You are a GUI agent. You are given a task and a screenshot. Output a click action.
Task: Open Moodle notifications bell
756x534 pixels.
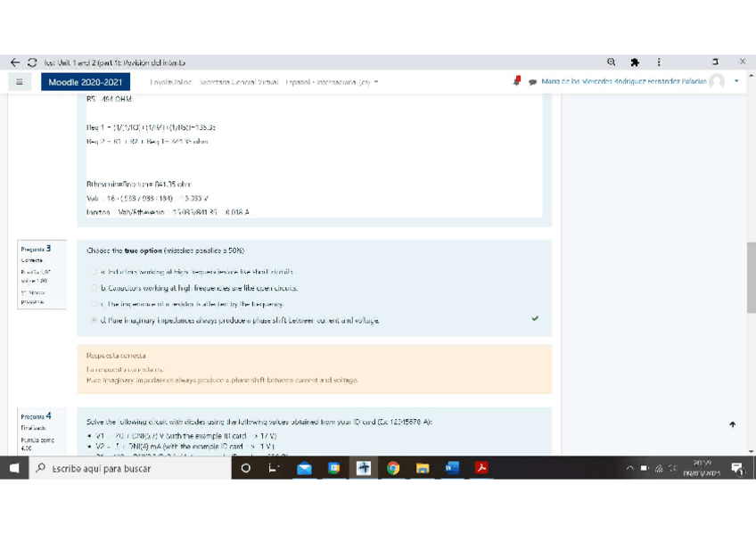(519, 81)
